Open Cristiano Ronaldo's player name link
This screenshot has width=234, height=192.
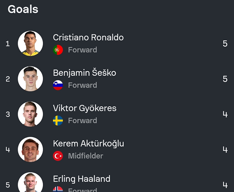click(88, 37)
